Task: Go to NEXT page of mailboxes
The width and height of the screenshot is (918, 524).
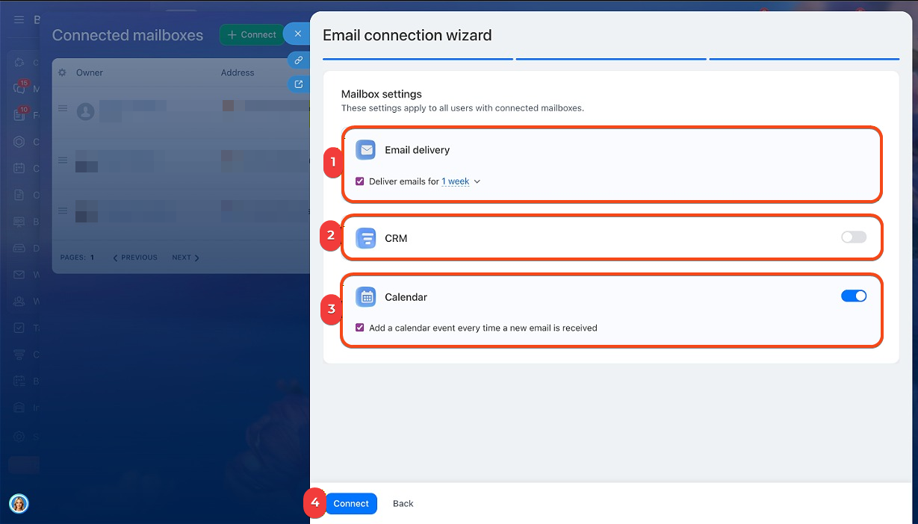Action: point(185,258)
